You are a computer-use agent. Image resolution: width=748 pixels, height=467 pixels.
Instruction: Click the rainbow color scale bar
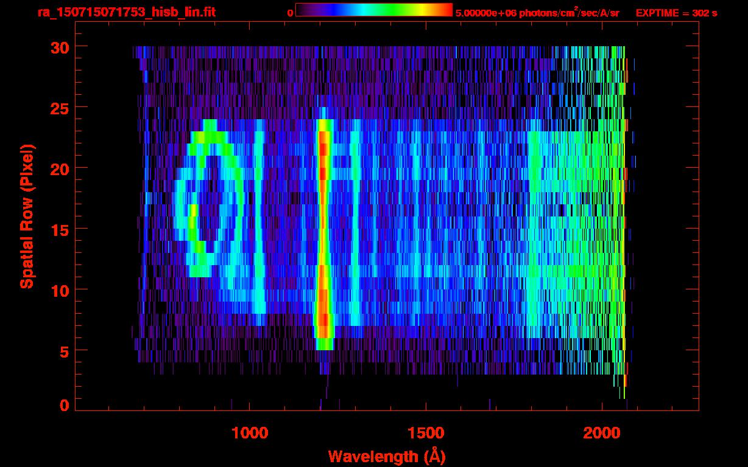click(x=374, y=10)
